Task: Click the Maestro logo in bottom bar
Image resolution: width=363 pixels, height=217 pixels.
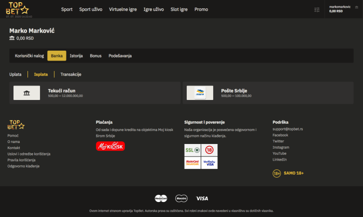Action: 181,198
